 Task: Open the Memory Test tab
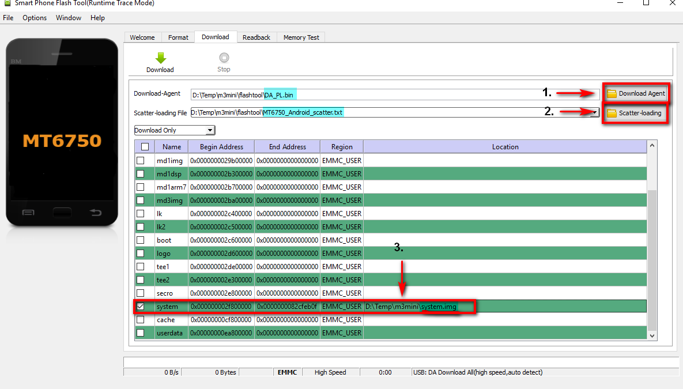(x=301, y=37)
